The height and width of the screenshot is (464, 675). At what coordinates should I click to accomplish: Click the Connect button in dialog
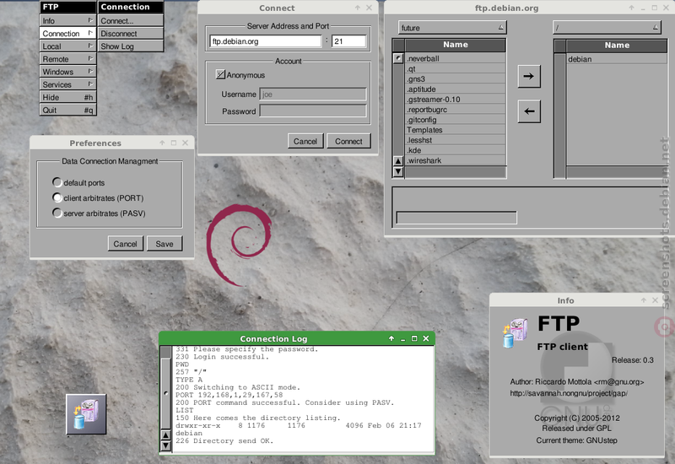[x=348, y=141]
